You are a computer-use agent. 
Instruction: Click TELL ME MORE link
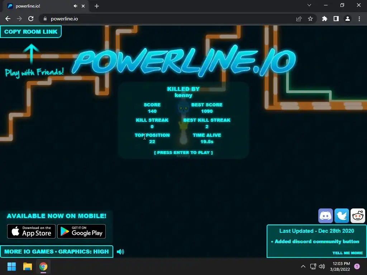coord(348,253)
